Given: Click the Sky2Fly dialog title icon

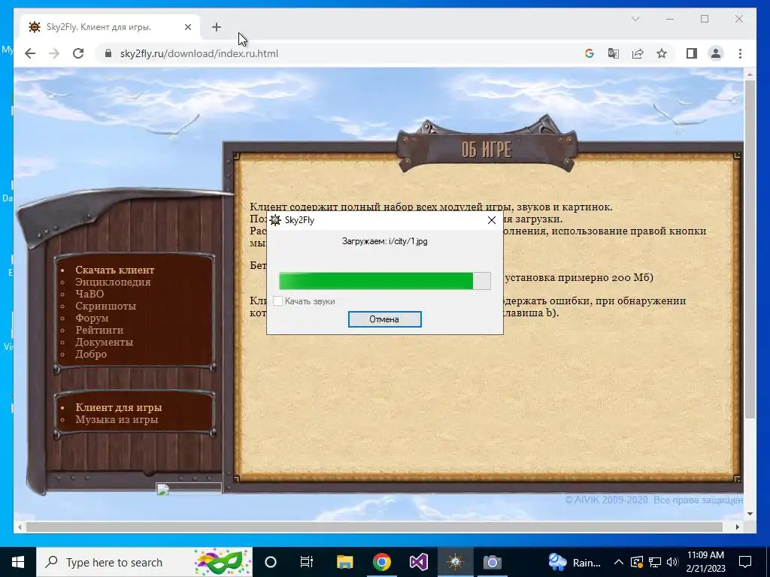Looking at the screenshot, I should [275, 220].
